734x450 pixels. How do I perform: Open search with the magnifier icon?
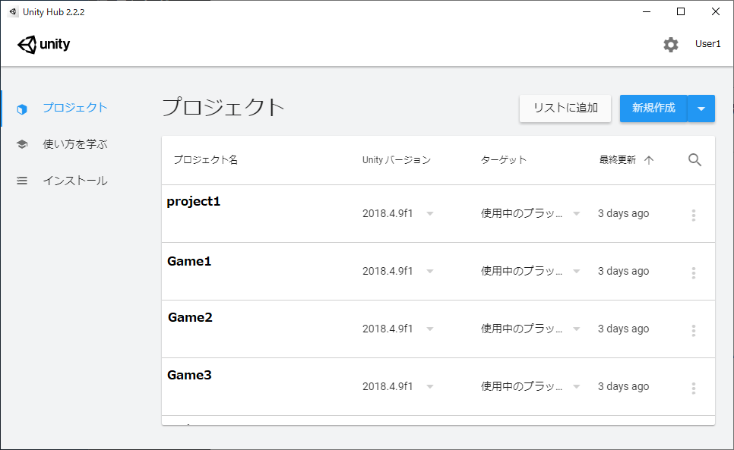click(x=694, y=160)
